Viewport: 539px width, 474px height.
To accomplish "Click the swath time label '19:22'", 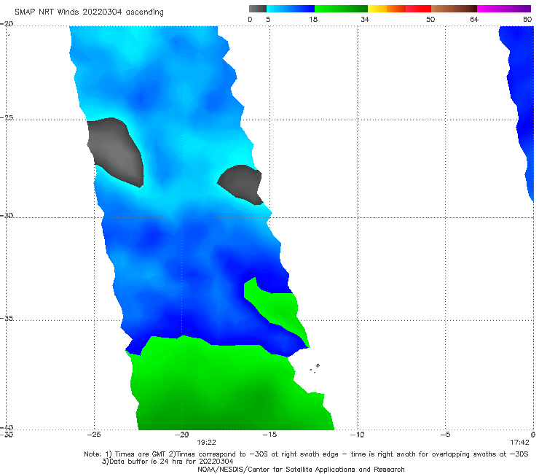I will point(206,443).
